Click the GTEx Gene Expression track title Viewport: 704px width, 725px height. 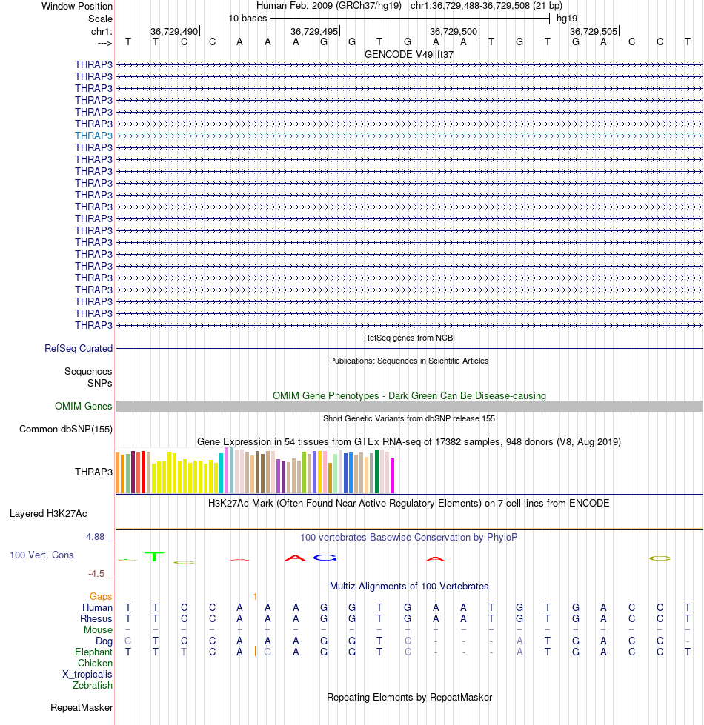coord(409,441)
